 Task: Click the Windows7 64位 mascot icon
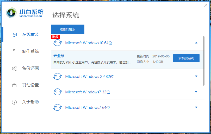57,107
